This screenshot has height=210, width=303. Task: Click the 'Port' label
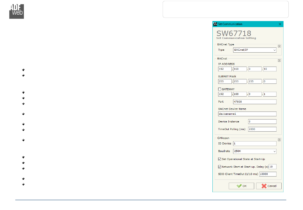[x=221, y=102]
